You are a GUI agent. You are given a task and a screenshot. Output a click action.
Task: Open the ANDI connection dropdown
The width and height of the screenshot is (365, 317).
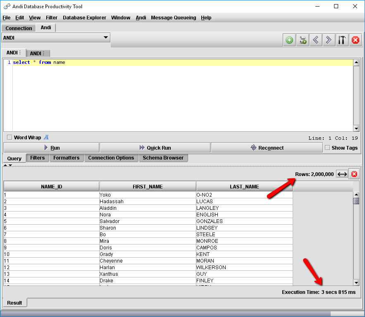(x=107, y=38)
